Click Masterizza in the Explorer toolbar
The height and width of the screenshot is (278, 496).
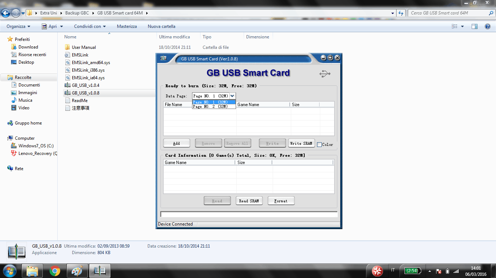(127, 26)
